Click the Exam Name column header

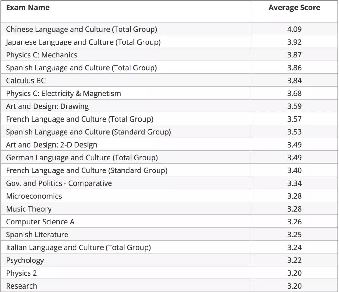point(28,8)
